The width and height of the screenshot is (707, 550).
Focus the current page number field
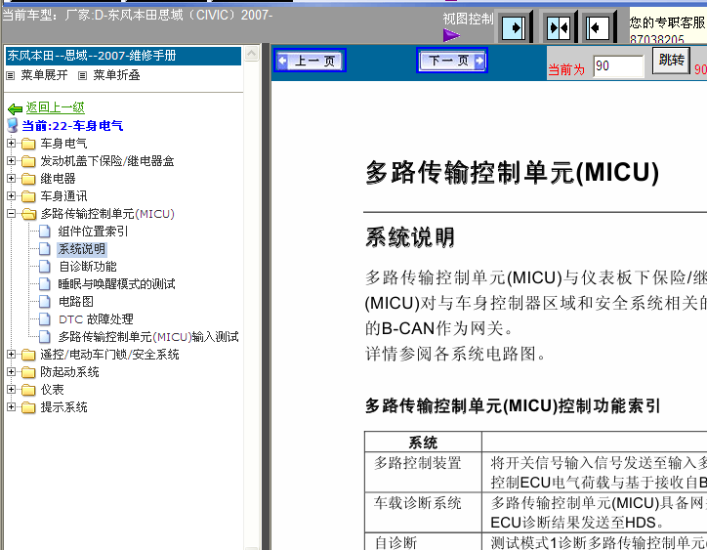click(x=618, y=66)
